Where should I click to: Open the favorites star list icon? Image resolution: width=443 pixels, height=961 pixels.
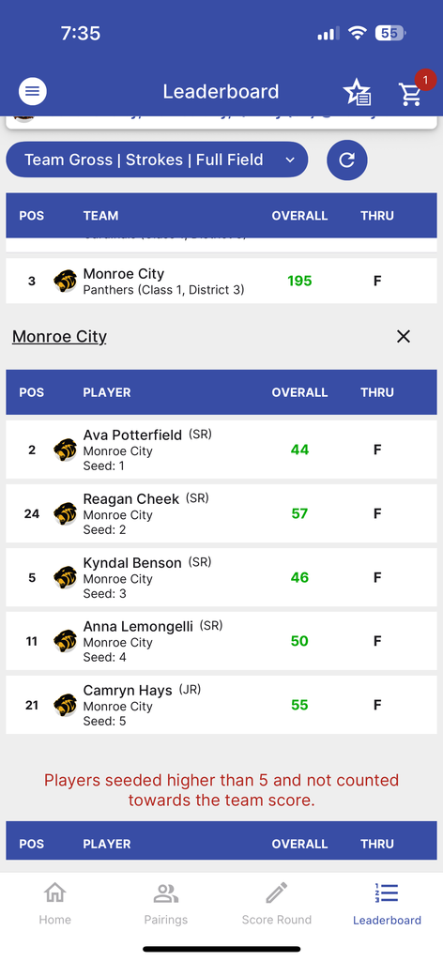click(x=358, y=93)
